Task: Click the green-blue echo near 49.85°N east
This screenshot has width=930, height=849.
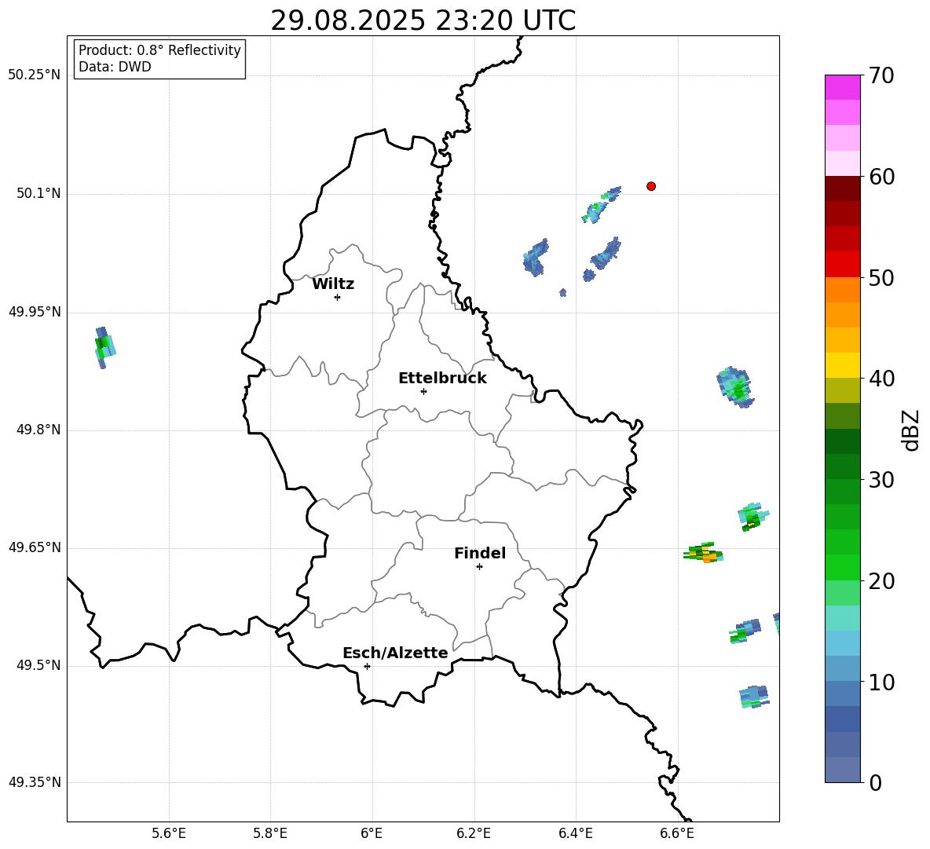Action: [735, 386]
